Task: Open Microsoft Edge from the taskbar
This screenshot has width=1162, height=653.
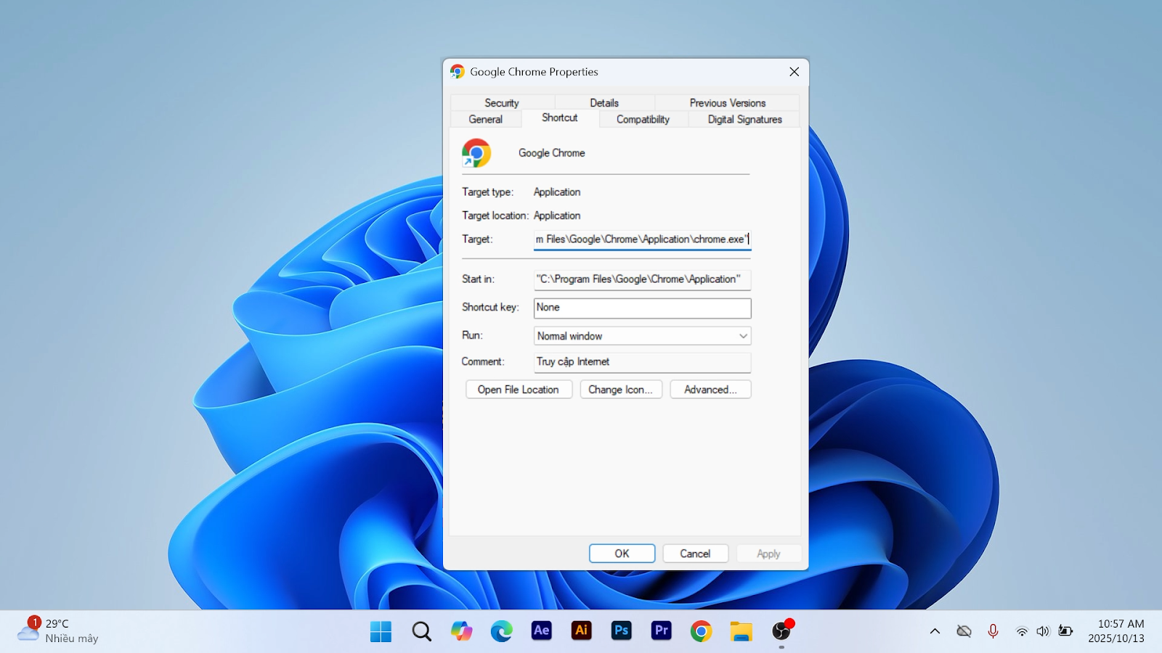Action: coord(501,631)
